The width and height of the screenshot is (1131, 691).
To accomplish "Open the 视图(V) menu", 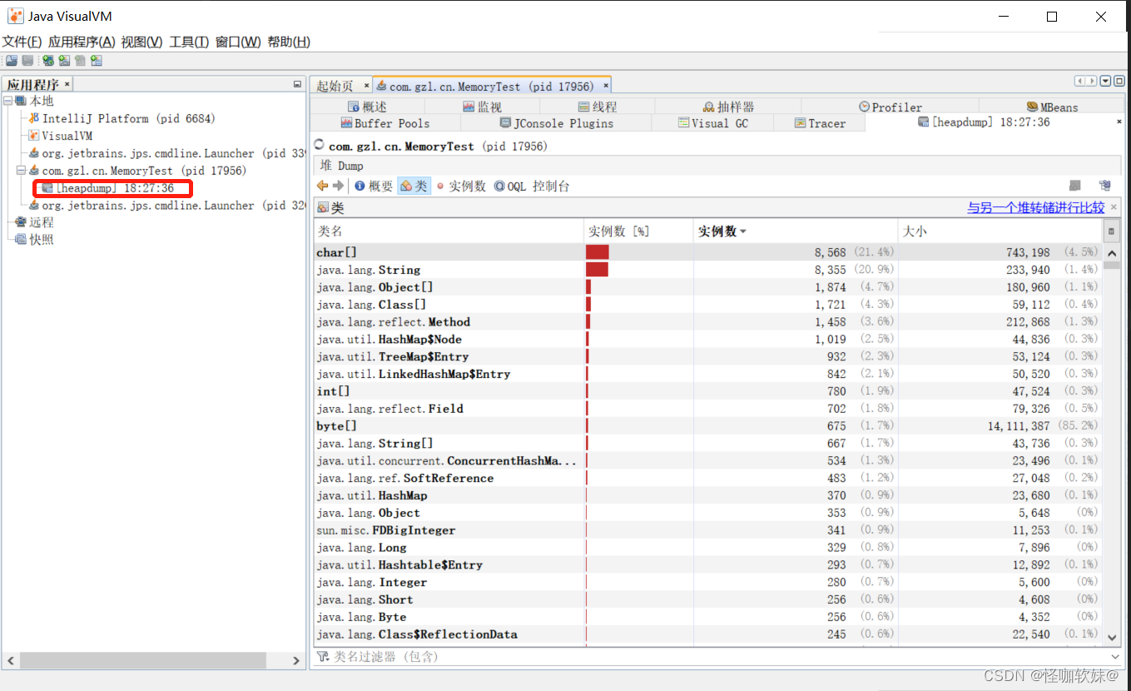I will pyautogui.click(x=141, y=42).
